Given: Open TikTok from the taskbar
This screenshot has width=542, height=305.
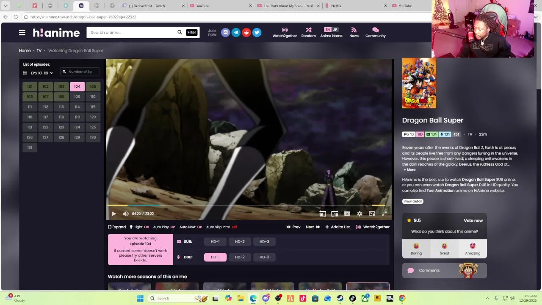Looking at the screenshot, I should 352,298.
